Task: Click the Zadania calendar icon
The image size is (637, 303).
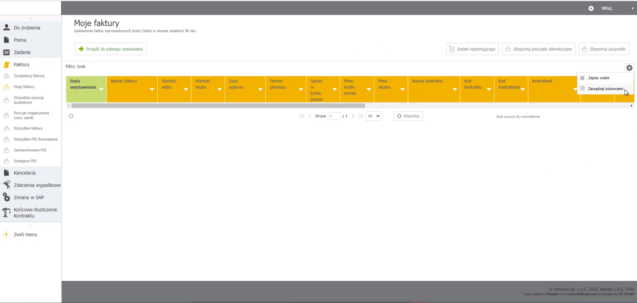Action: 6,52
